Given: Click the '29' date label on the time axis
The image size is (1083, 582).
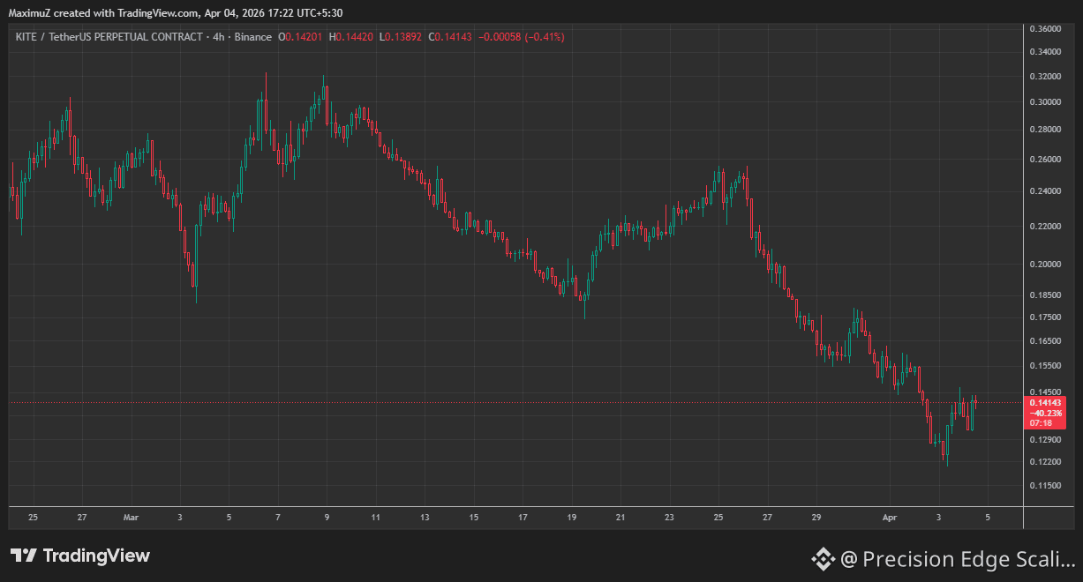Looking at the screenshot, I should [816, 518].
